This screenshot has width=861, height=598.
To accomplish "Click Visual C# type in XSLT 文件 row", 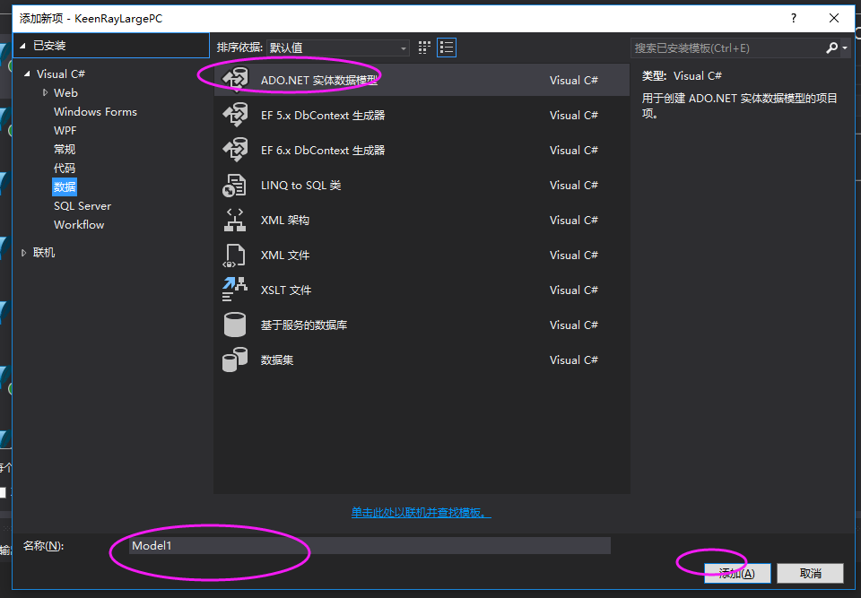I will click(x=574, y=290).
